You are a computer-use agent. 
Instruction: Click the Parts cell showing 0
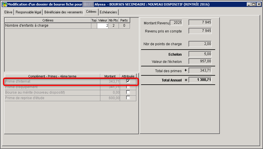pos(124,26)
